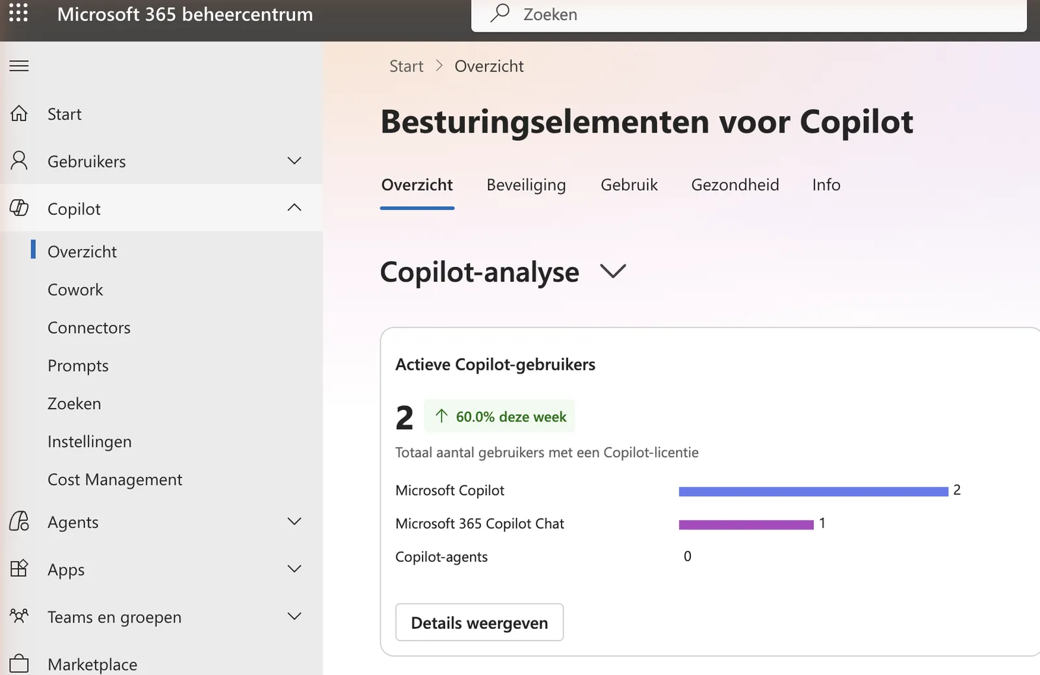This screenshot has height=675, width=1040.
Task: Open the Copilot-analyse dropdown chevron
Action: point(613,271)
